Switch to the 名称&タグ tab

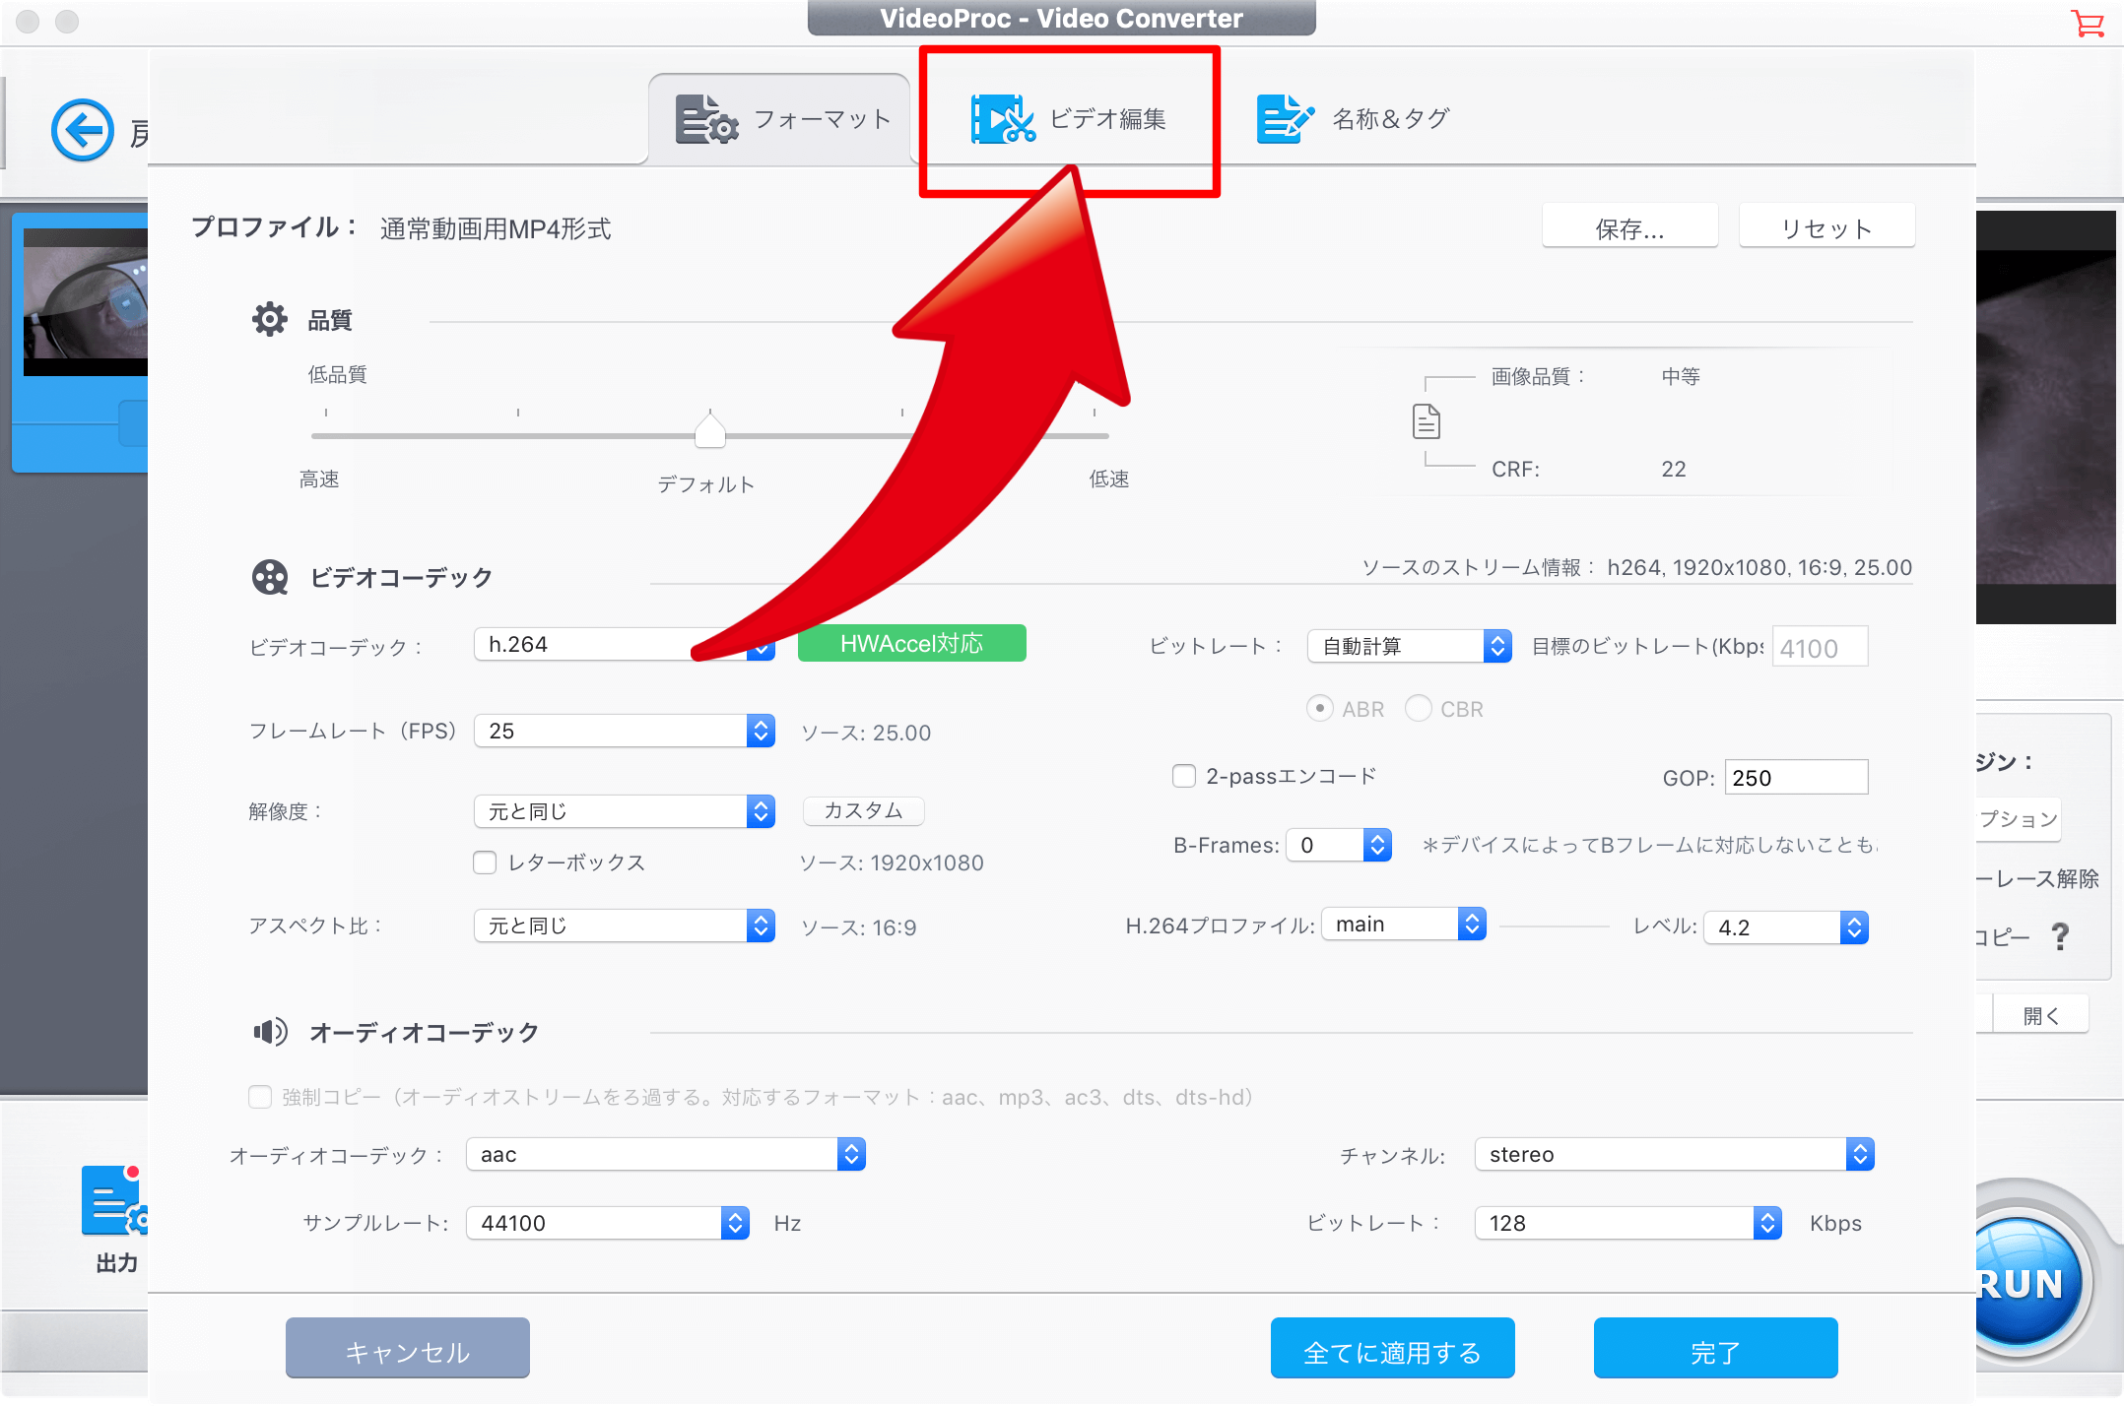(1354, 119)
